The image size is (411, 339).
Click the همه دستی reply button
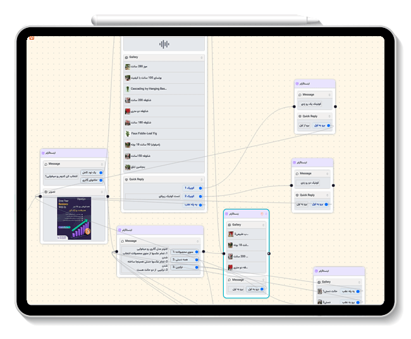point(189,259)
